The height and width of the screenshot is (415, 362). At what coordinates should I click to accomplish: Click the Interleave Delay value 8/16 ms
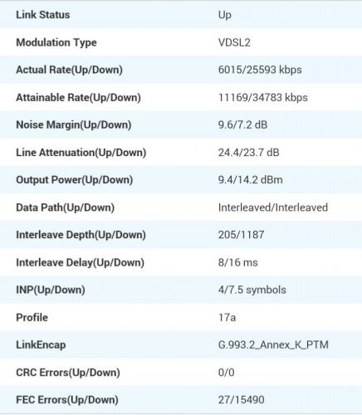[237, 262]
